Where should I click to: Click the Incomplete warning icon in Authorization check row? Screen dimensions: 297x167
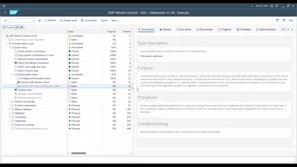pyautogui.click(x=70, y=75)
